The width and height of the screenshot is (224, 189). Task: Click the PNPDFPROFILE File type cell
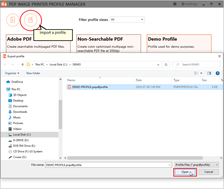tap(185, 87)
